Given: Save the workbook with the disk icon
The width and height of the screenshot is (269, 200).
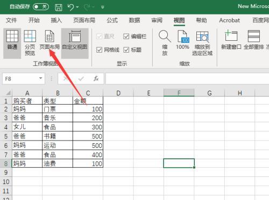Looking at the screenshot, I should click(x=59, y=7).
